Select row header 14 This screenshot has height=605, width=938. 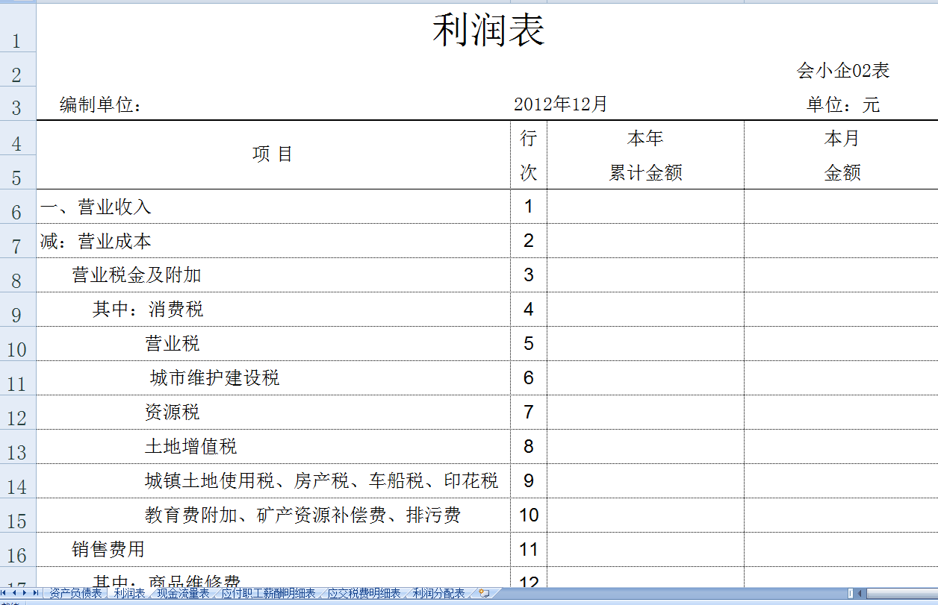pos(18,481)
